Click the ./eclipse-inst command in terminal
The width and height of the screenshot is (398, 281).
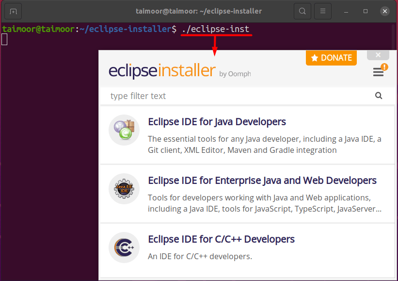pos(216,29)
